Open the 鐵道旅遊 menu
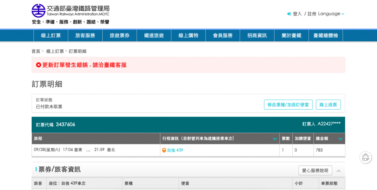The height and width of the screenshot is (190, 377). point(154,35)
